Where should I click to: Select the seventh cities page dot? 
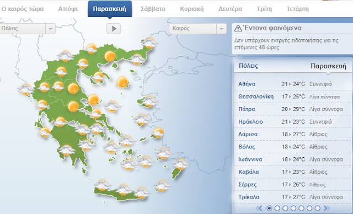click(x=318, y=208)
